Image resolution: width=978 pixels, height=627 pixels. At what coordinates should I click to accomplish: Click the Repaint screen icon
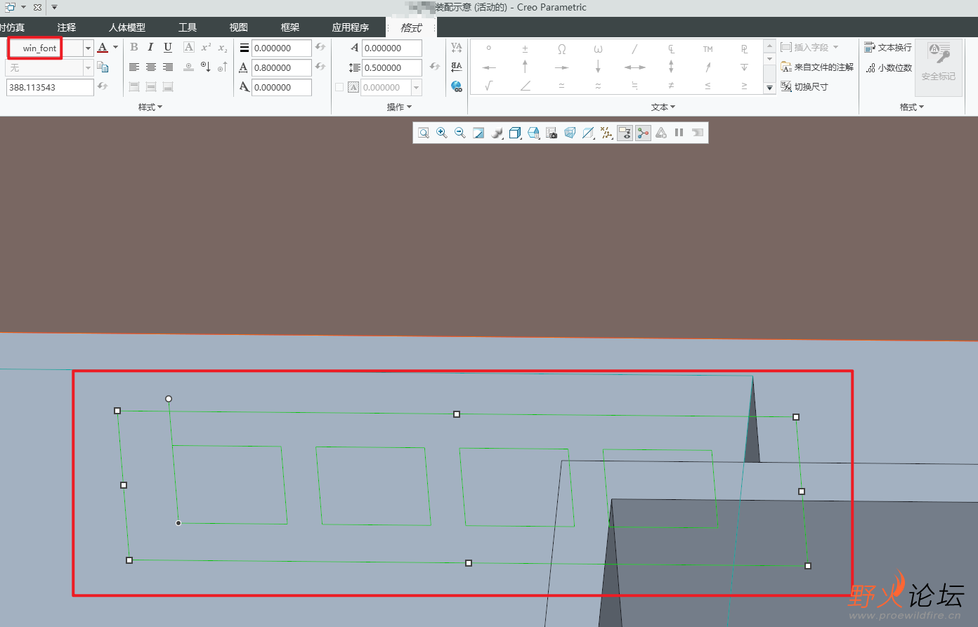click(x=478, y=133)
